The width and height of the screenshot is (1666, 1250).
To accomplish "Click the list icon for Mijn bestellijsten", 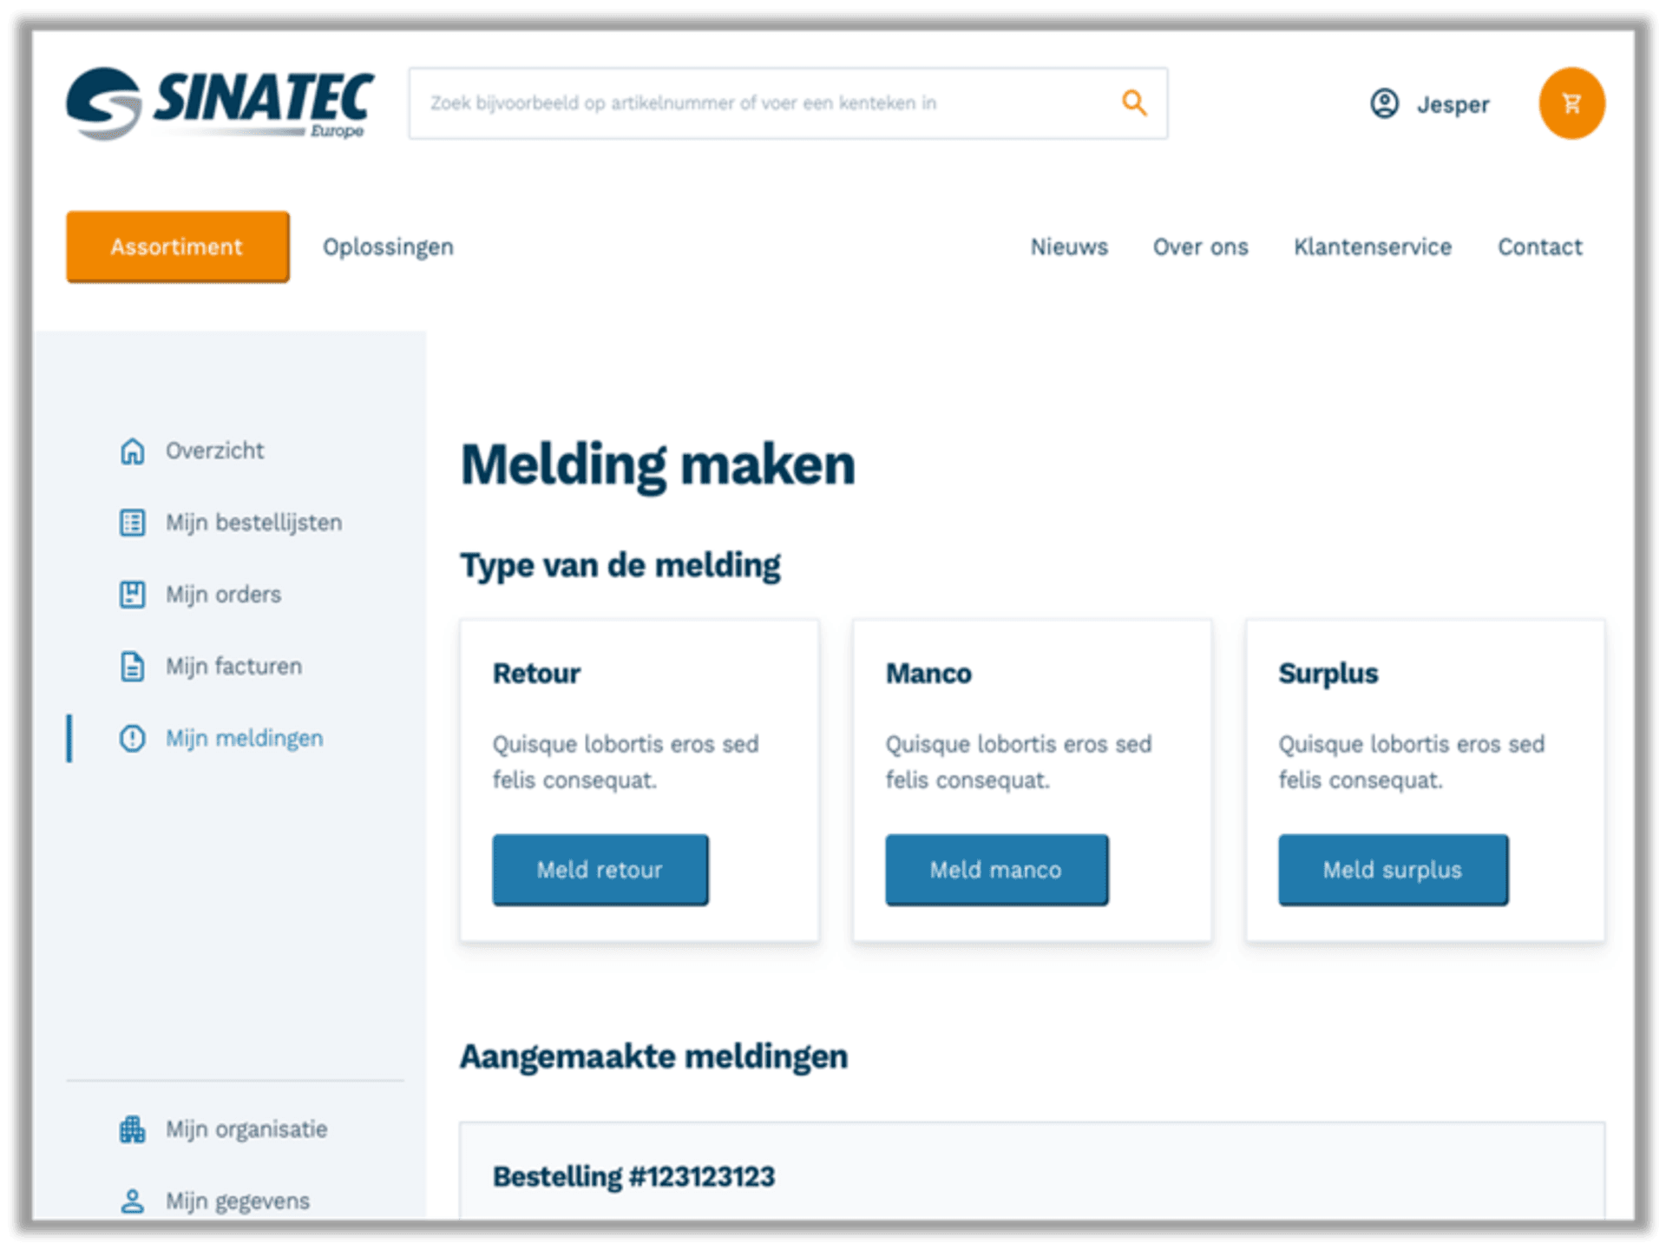I will pyautogui.click(x=132, y=523).
